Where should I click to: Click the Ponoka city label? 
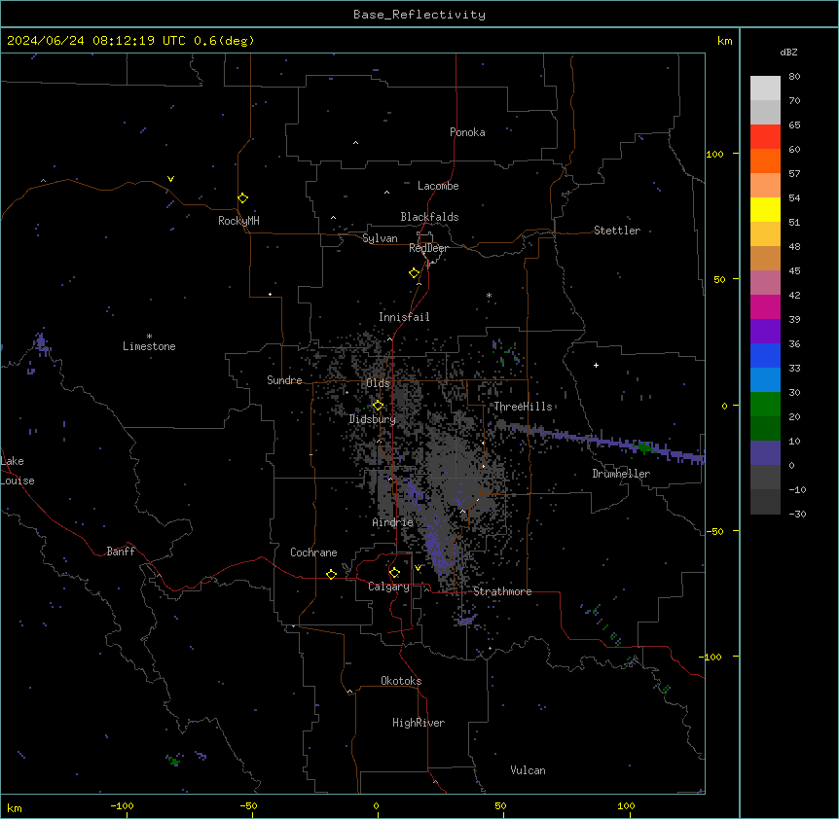click(467, 132)
